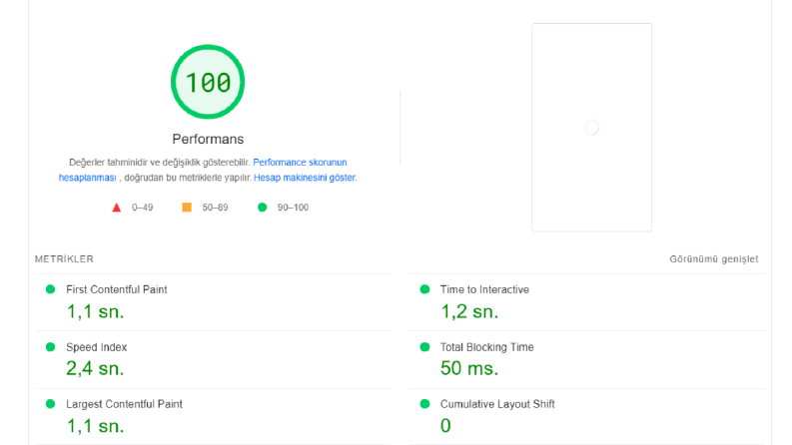Image resolution: width=792 pixels, height=445 pixels.
Task: Click the Speed Index value "2,4 sn."
Action: click(95, 369)
